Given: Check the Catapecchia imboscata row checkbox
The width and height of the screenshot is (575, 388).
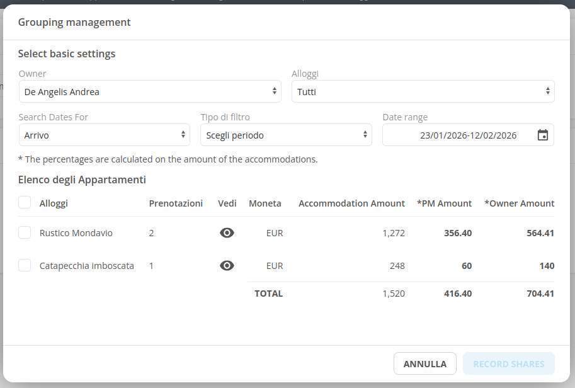Looking at the screenshot, I should tap(25, 266).
